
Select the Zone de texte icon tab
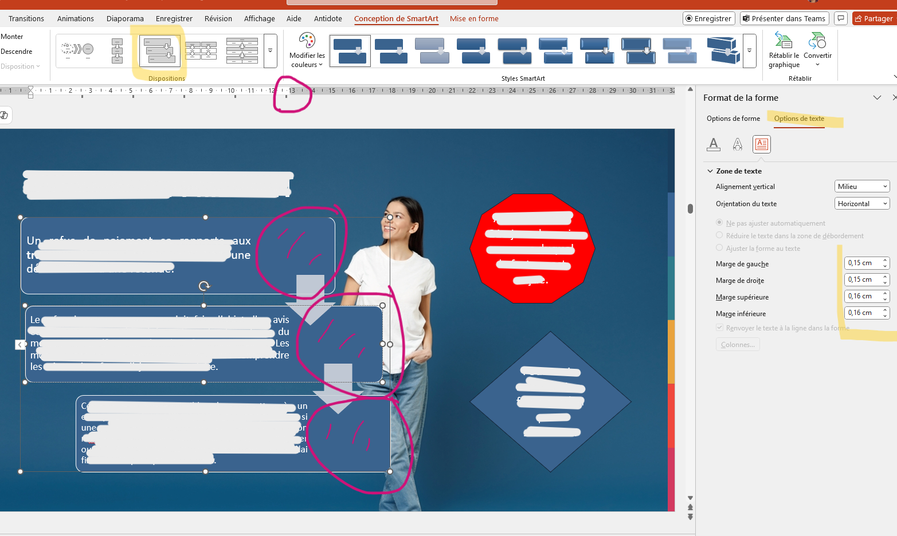(x=762, y=144)
